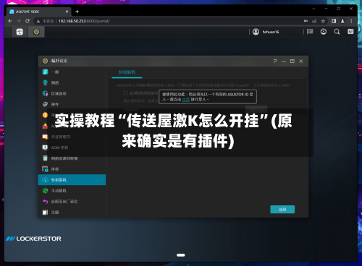Reload the browser page
The width and height of the screenshot is (362, 266).
(x=28, y=21)
